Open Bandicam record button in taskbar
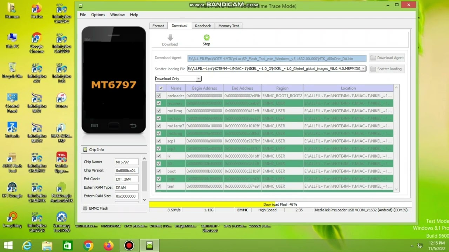Screen dimensions: 449x252 click(x=129, y=245)
